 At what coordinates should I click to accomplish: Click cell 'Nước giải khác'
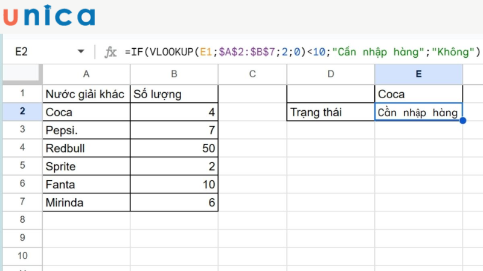click(86, 94)
